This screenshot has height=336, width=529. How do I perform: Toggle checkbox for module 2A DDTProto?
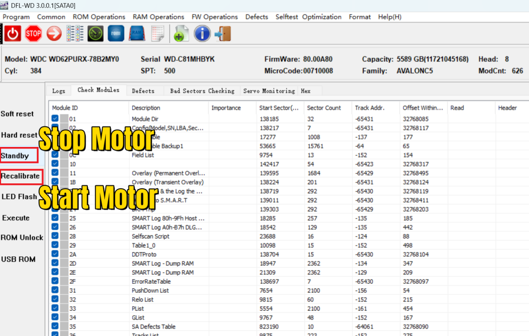[x=55, y=254]
